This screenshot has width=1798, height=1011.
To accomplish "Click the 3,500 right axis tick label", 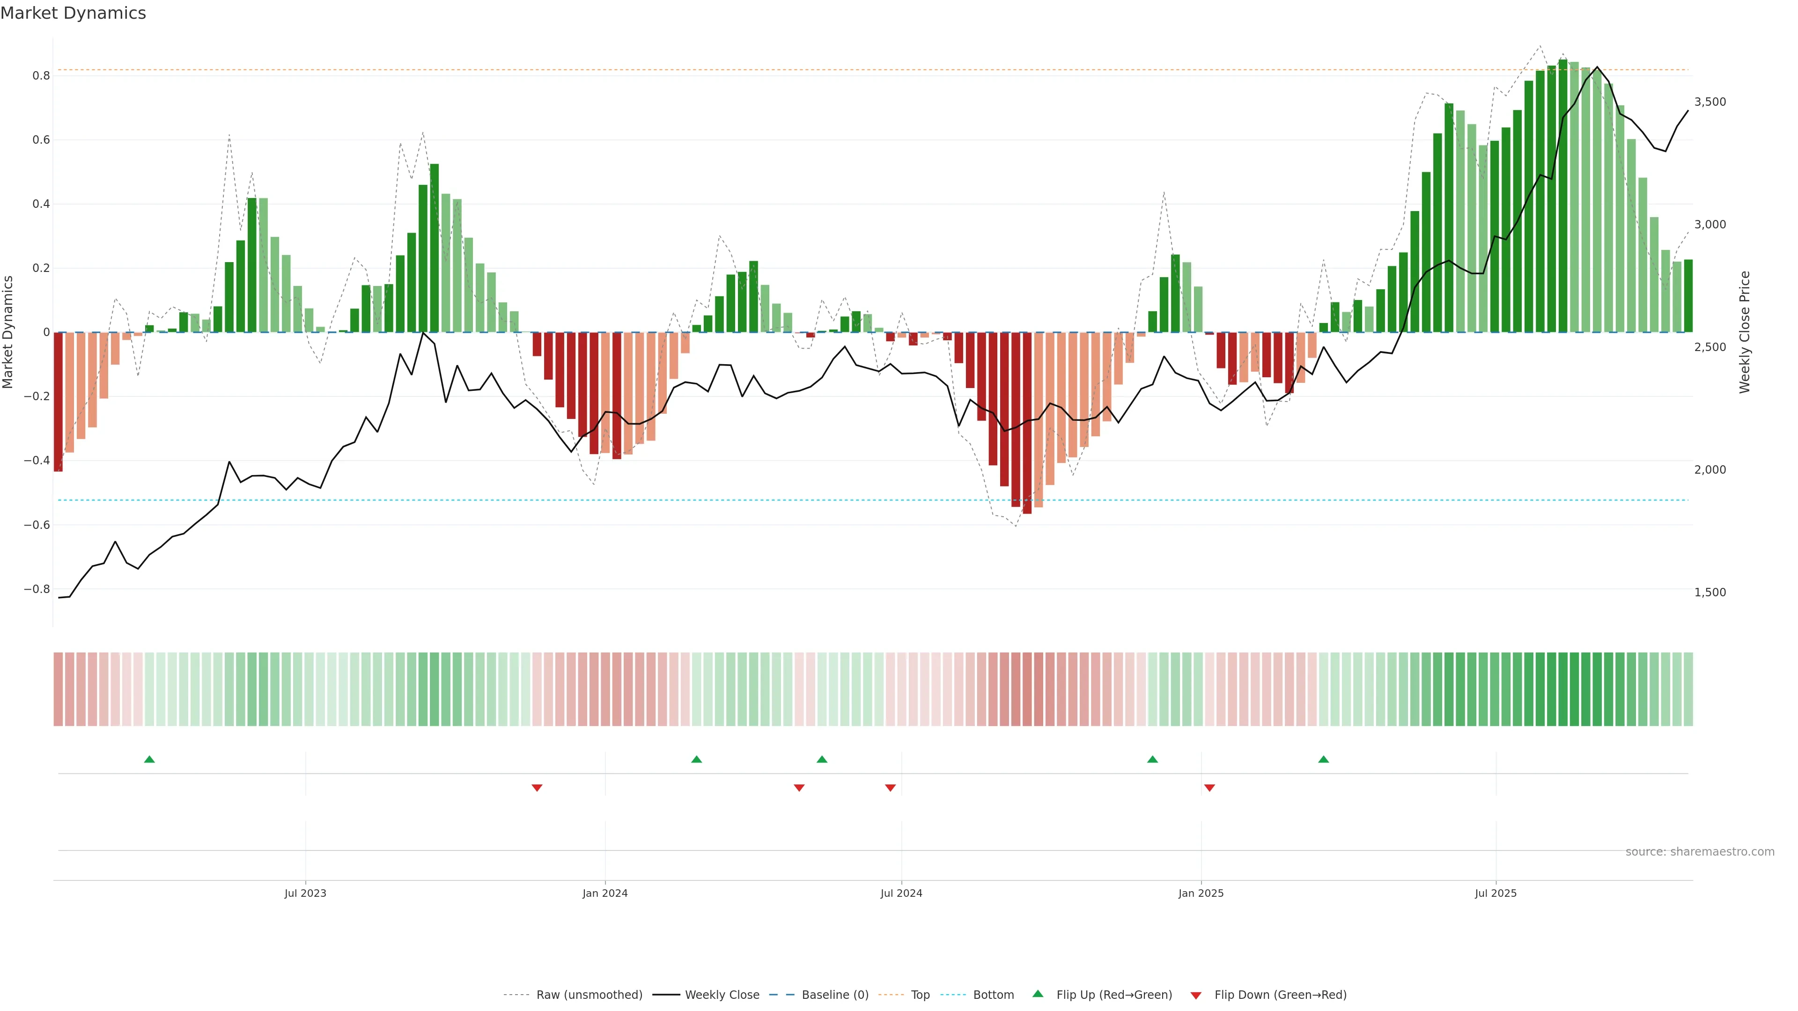I will 1710,102.
